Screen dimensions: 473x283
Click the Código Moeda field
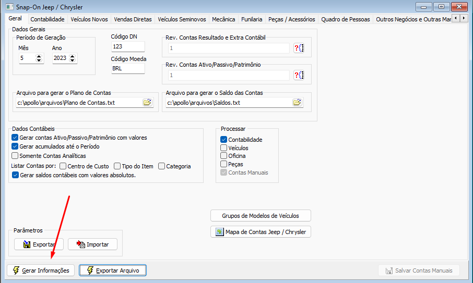tap(128, 68)
